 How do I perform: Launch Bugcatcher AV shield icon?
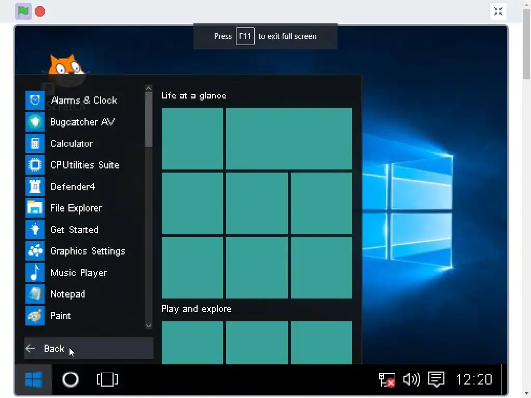[35, 122]
